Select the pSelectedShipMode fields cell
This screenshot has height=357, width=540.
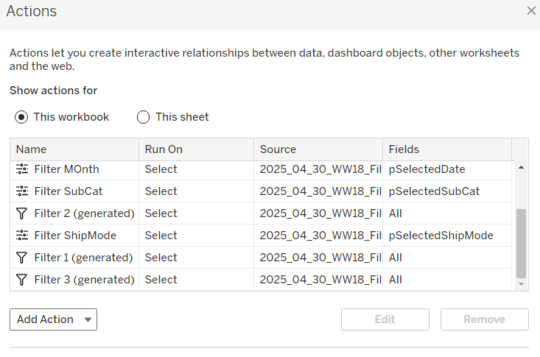click(x=441, y=236)
